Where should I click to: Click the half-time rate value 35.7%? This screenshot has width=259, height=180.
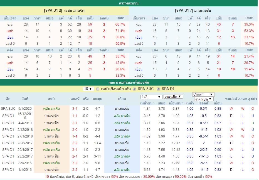120,56
